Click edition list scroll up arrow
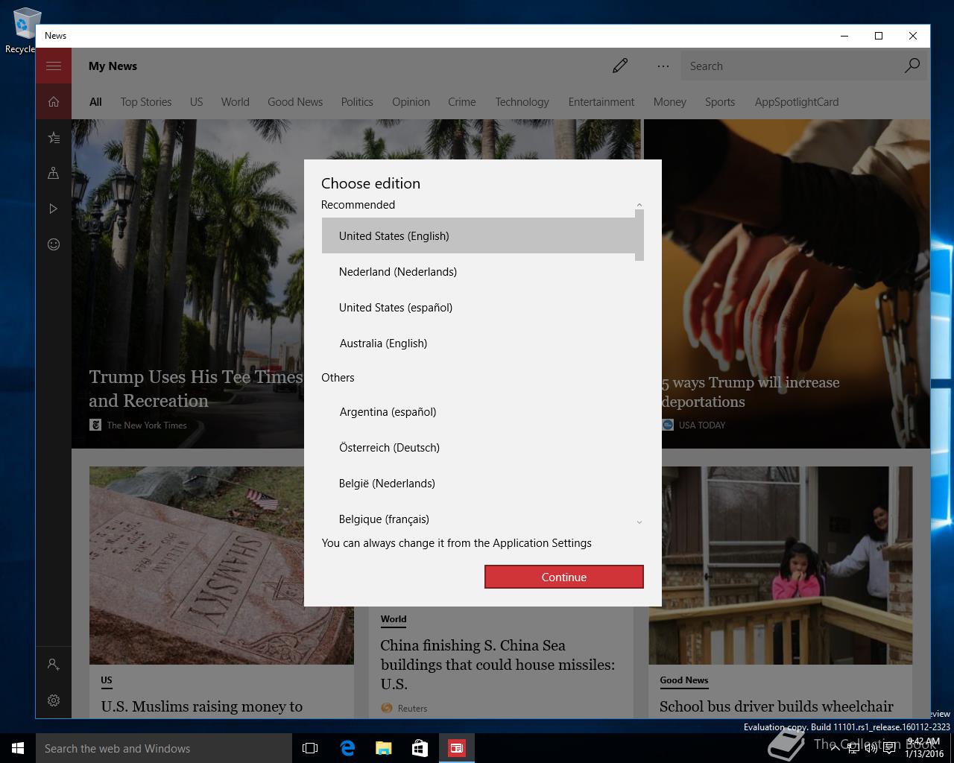This screenshot has width=954, height=763. tap(639, 205)
